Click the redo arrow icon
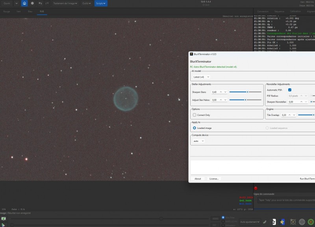The image size is (315, 227). [47, 3]
